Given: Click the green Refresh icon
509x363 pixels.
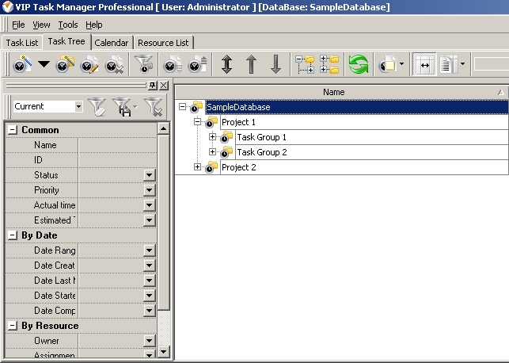Looking at the screenshot, I should [x=359, y=65].
